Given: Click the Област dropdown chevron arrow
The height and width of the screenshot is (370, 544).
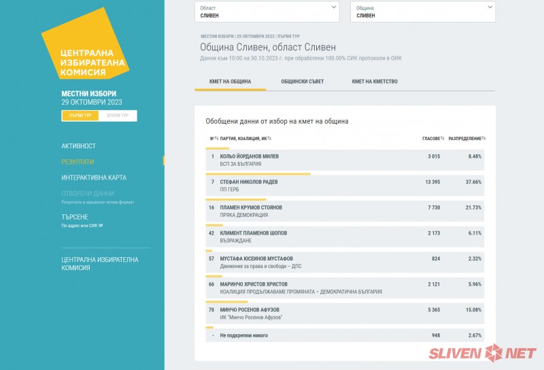Looking at the screenshot, I should point(334,7).
